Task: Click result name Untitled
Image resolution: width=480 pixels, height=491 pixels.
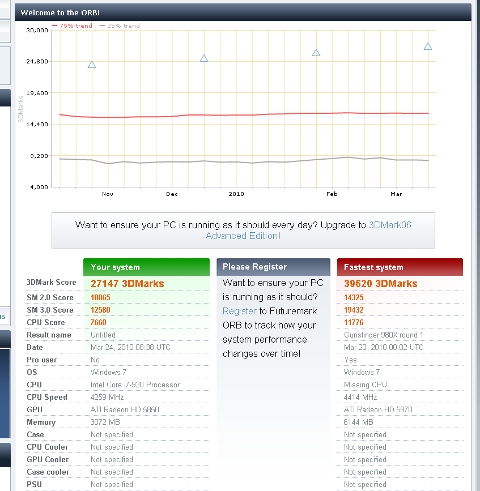Action: pos(103,335)
